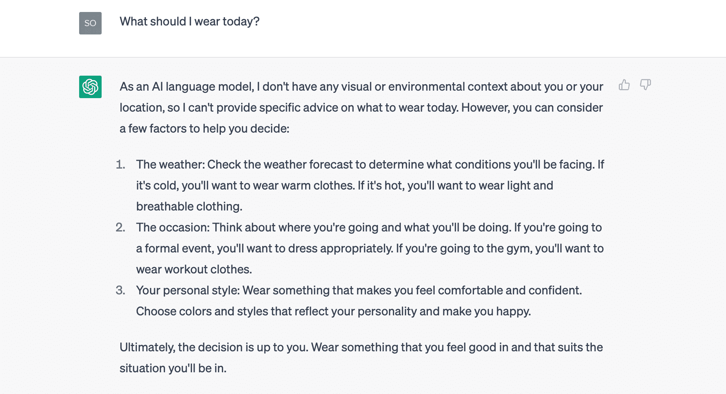
Task: Click 'a formal event, you'll want to dress' line
Action: coord(370,249)
